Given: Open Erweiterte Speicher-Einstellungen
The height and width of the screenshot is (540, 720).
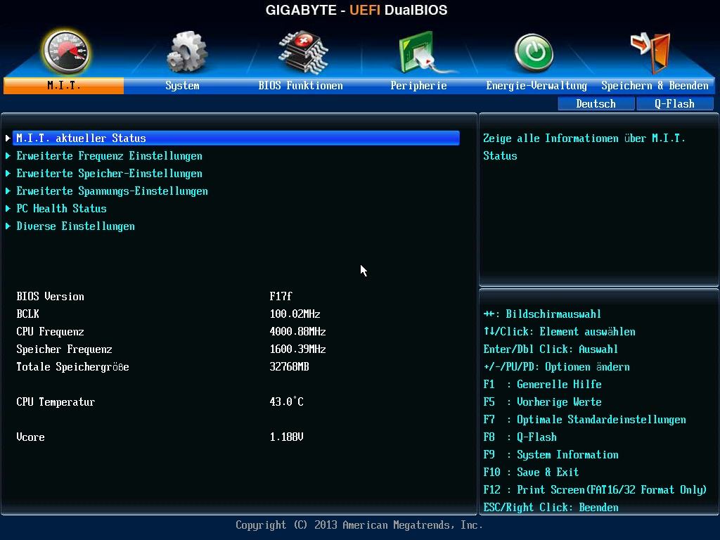Looking at the screenshot, I should click(109, 174).
